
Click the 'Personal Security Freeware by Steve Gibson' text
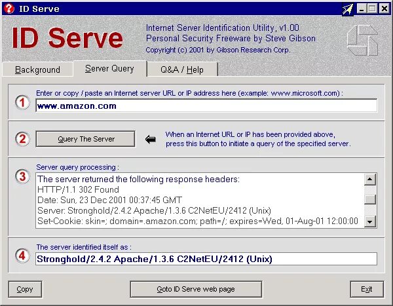(x=231, y=39)
